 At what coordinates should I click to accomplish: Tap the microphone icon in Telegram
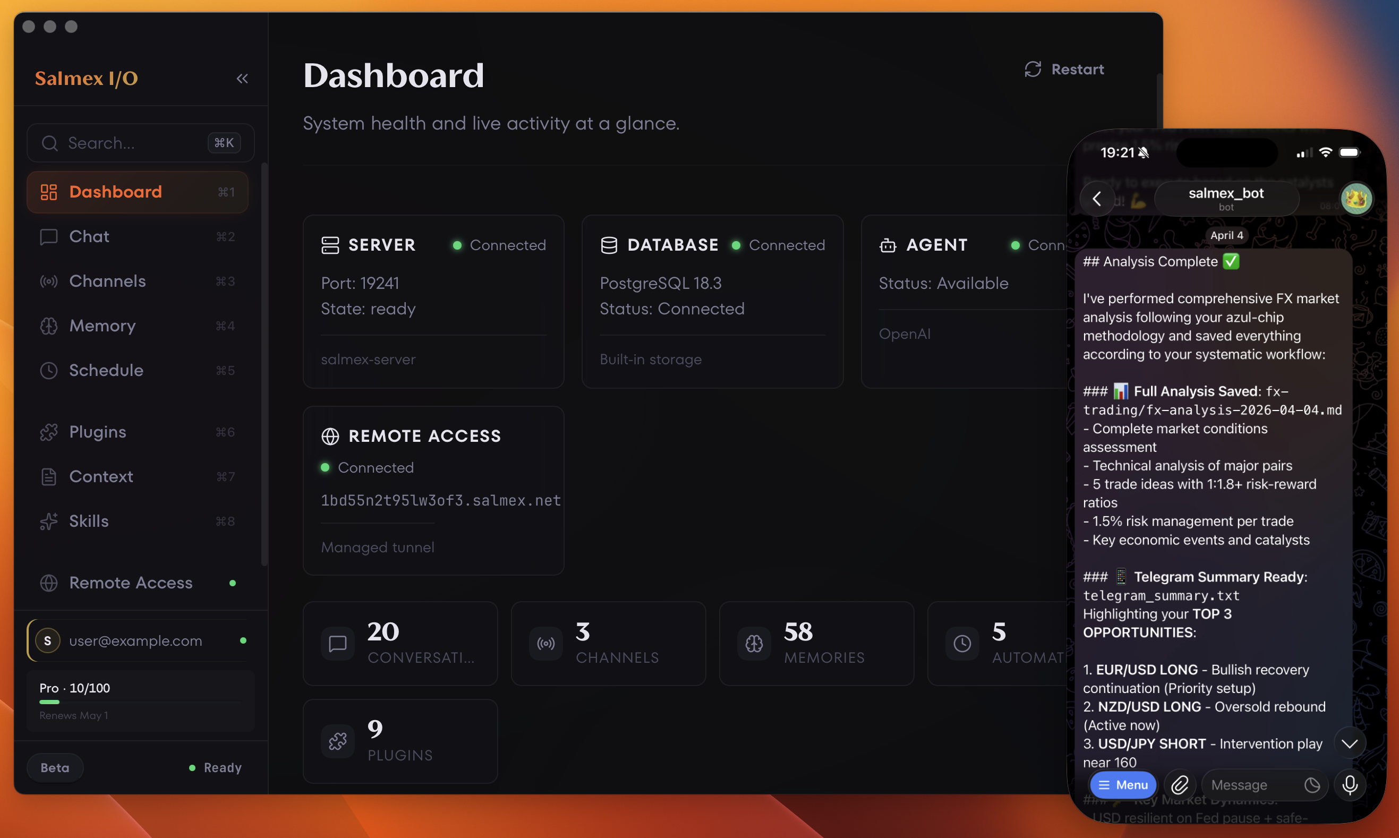pyautogui.click(x=1351, y=785)
